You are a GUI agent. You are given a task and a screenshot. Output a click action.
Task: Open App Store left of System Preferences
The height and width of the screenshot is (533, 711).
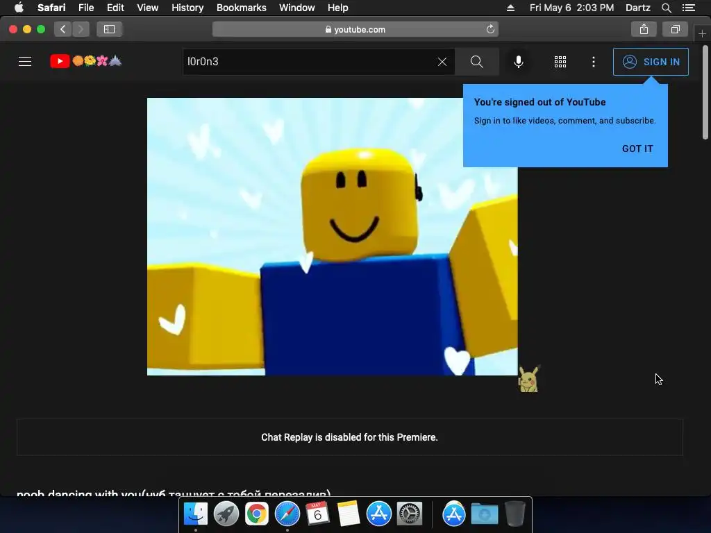[378, 514]
